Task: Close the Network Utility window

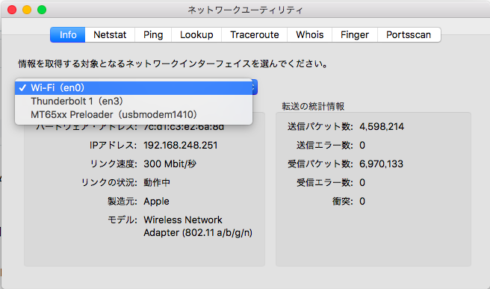Action: pyautogui.click(x=12, y=10)
